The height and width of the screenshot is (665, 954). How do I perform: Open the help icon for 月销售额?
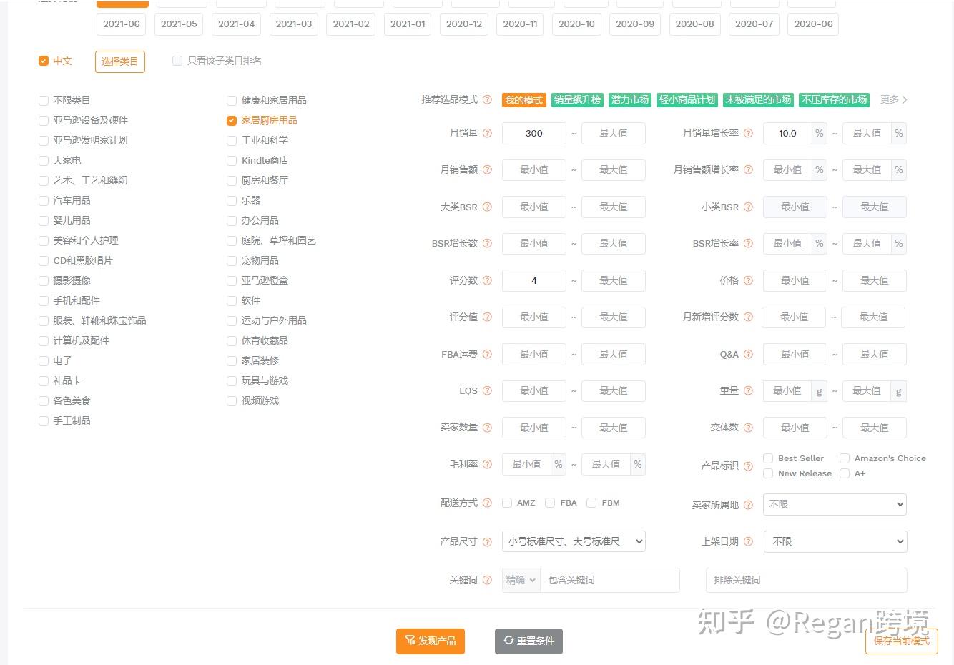point(487,169)
